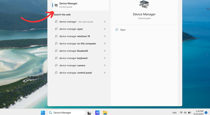210x115 pixels.
Task: Click the Open external link icon
Action: pos(117,30)
